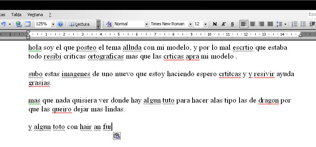316x147 pixels.
Task: Open the Ventana menu
Action: coord(35,15)
